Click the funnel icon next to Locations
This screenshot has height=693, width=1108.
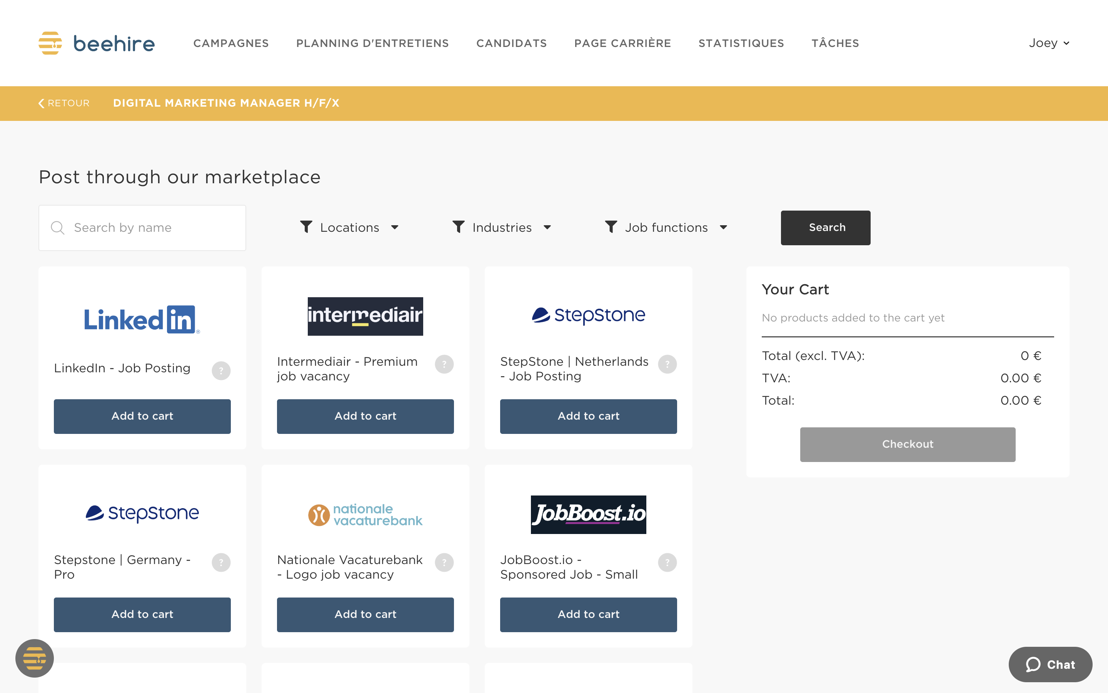[x=306, y=227]
